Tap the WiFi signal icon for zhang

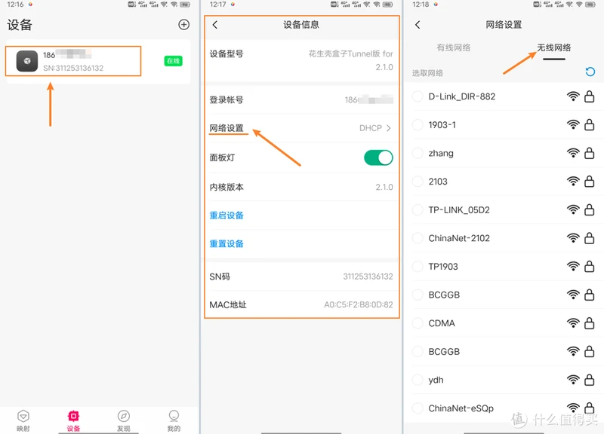tap(573, 153)
